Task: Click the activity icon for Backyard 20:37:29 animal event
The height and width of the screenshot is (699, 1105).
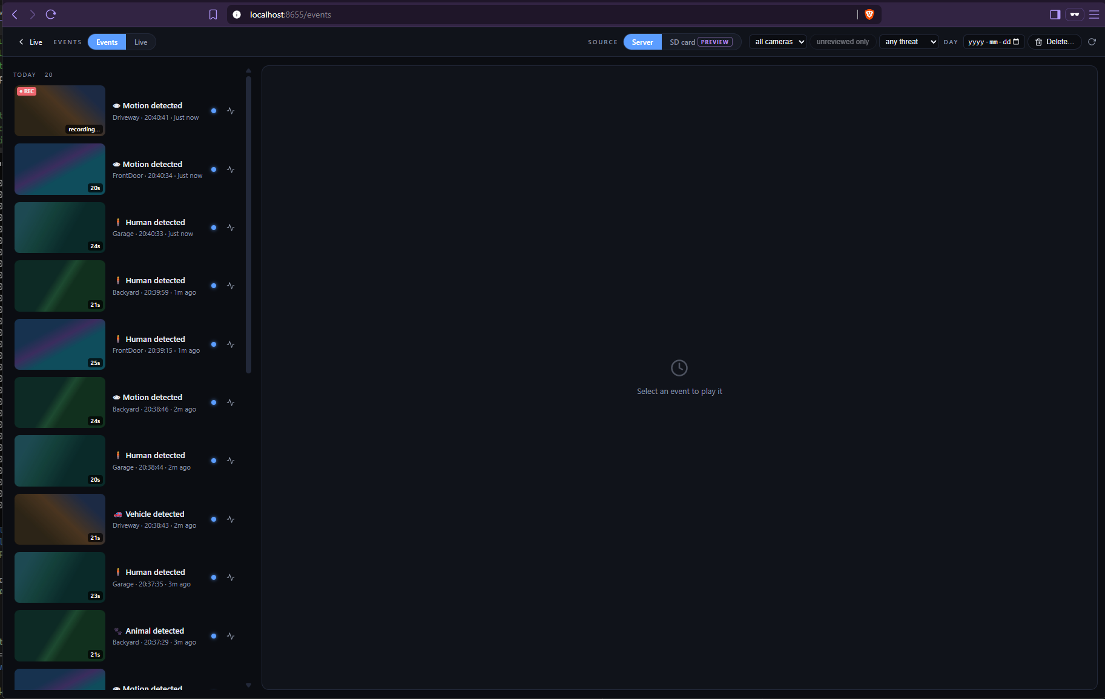Action: tap(231, 636)
